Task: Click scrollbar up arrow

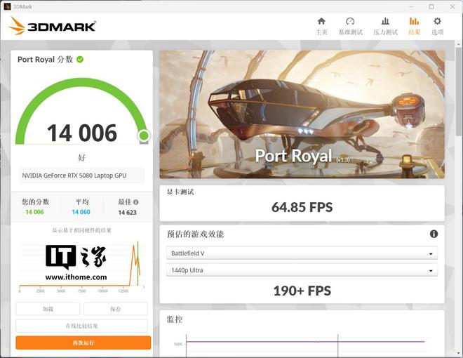Action: click(x=459, y=44)
